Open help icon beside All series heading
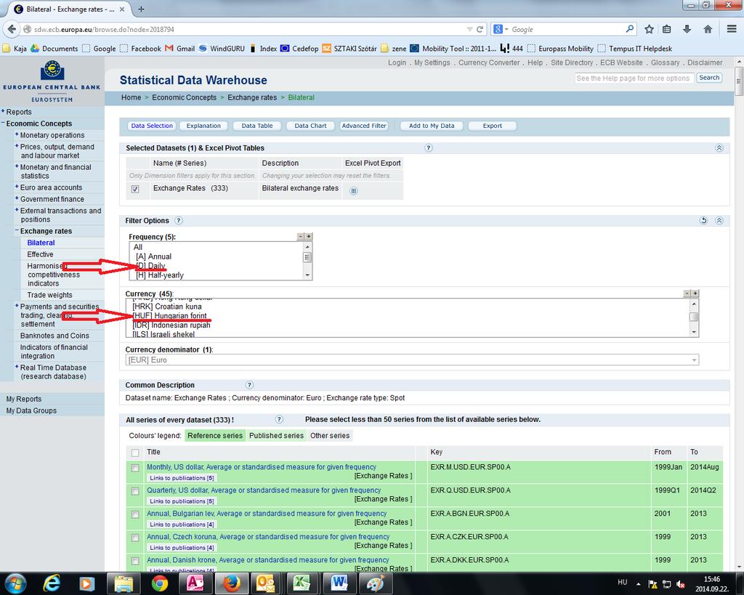The width and height of the screenshot is (744, 595). (x=279, y=419)
